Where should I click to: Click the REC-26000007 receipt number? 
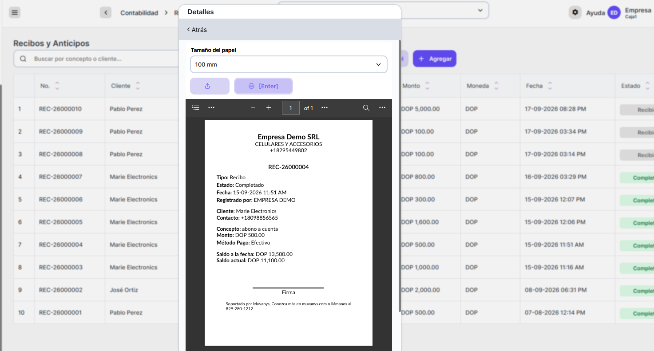click(x=61, y=177)
